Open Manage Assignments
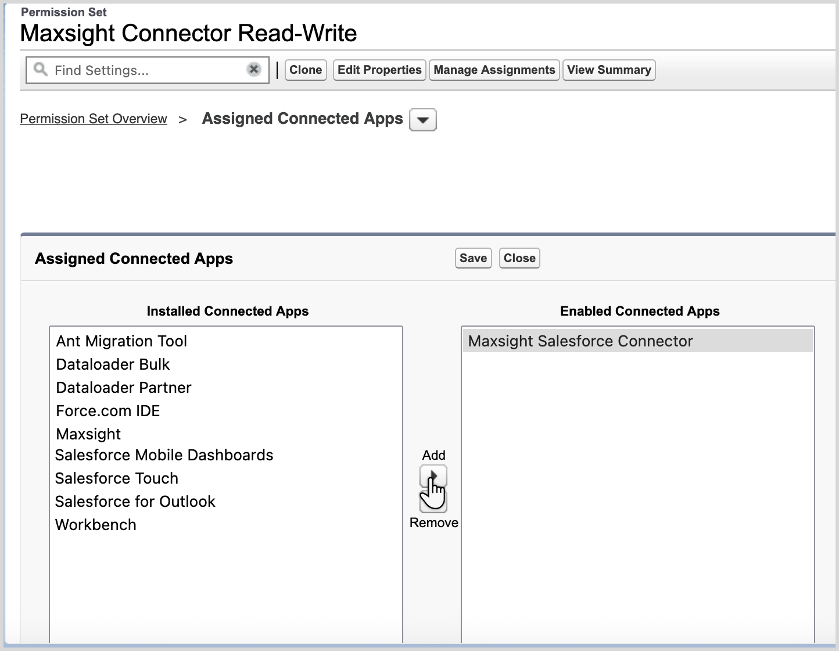 [494, 70]
